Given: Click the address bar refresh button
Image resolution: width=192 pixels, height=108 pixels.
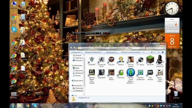Looking at the screenshot, I should click(144, 48).
